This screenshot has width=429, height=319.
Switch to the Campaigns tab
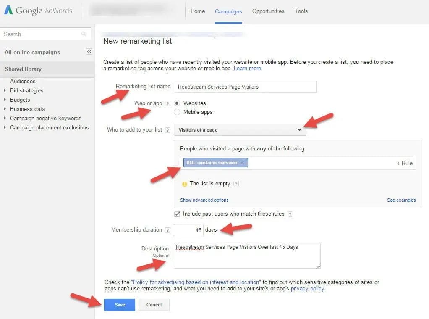point(228,11)
